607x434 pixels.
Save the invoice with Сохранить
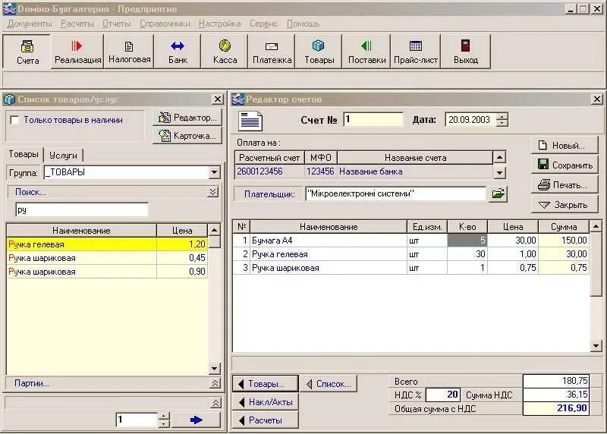coord(565,165)
